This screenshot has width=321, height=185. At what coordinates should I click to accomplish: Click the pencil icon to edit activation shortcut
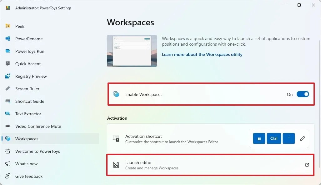[302, 138]
